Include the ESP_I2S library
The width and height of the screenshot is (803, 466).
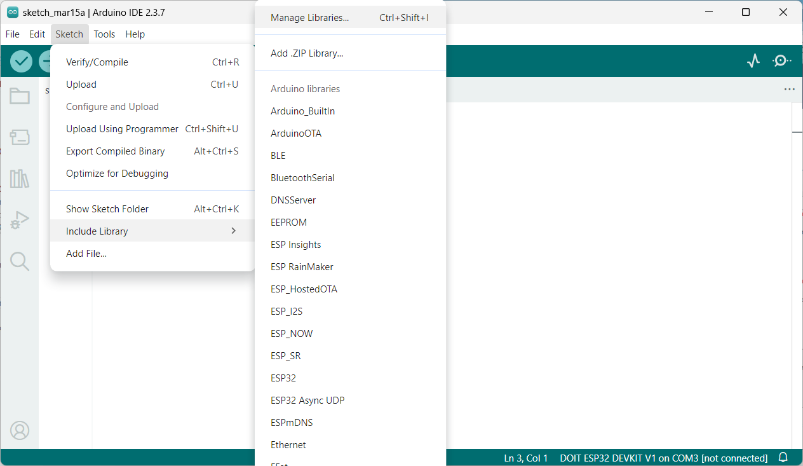tap(350, 312)
